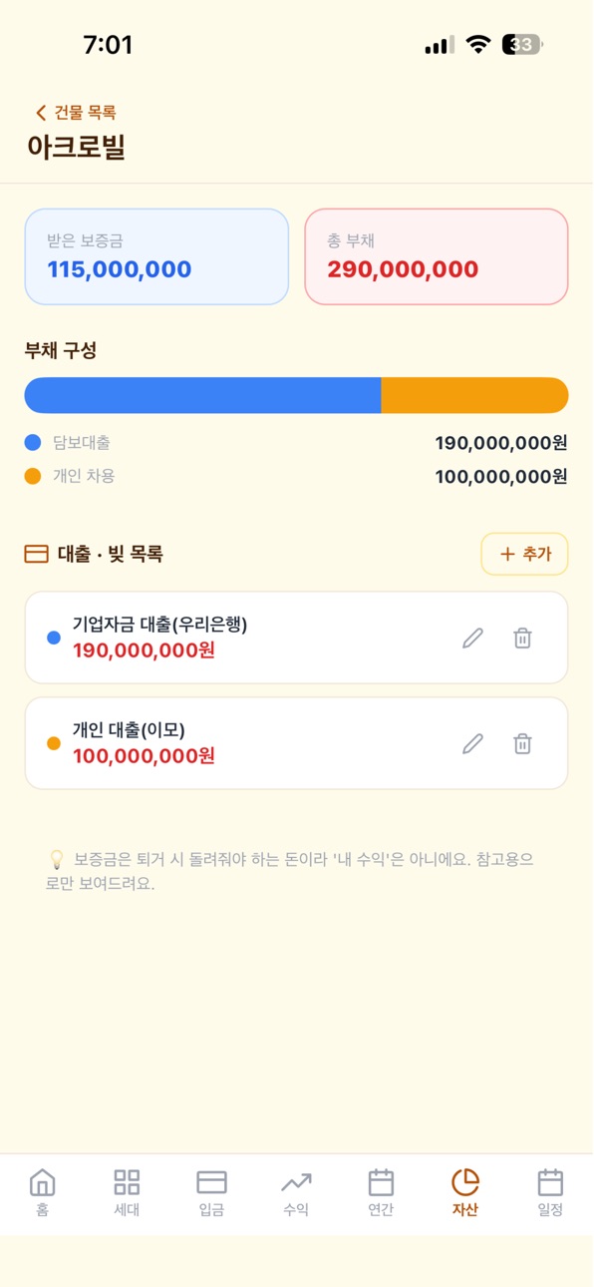Delete the 기업자금 대출(우리은행) loan
The image size is (594, 1287).
click(x=522, y=638)
